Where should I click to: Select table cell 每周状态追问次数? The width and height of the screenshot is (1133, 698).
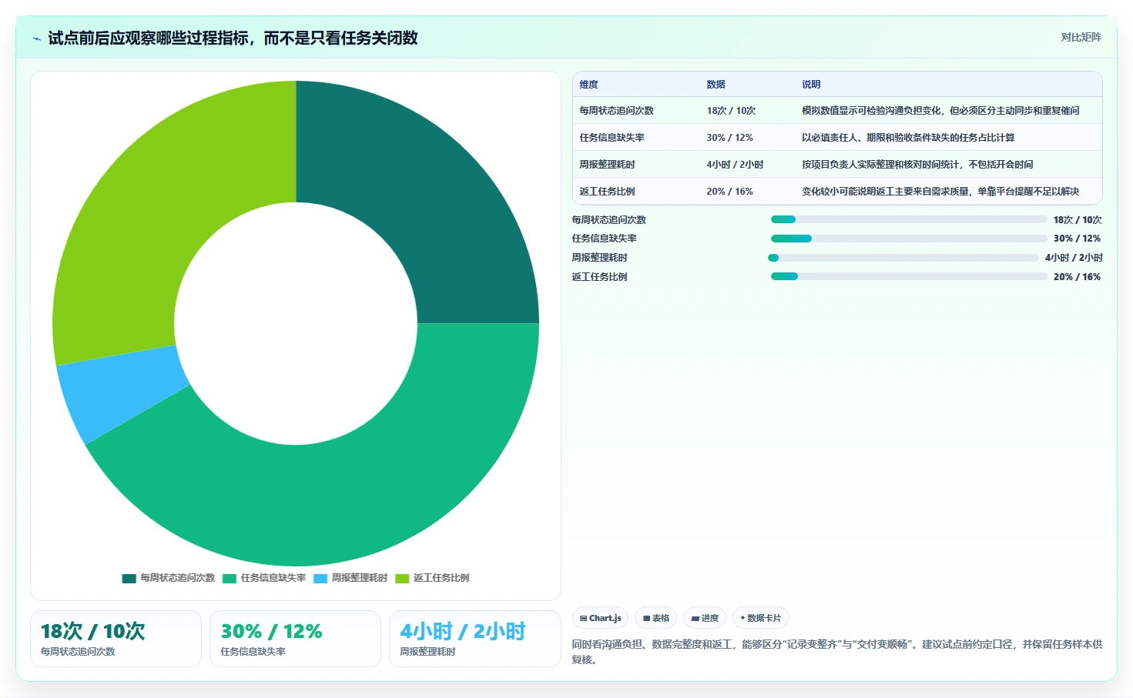click(617, 111)
